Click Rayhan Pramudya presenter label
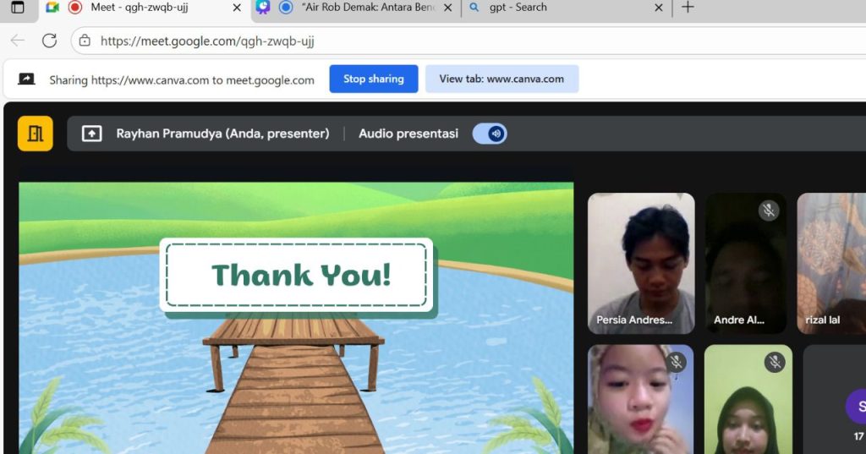Image resolution: width=866 pixels, height=454 pixels. click(x=222, y=134)
